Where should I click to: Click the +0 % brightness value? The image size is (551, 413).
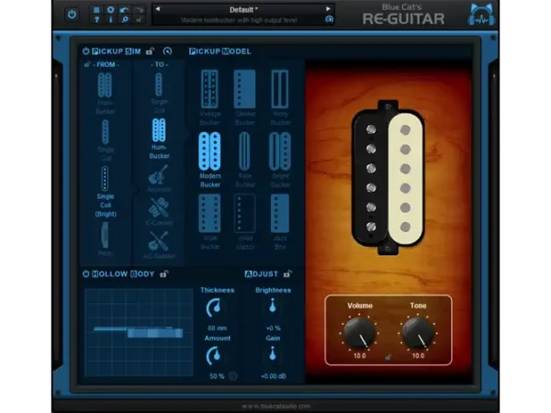273,328
